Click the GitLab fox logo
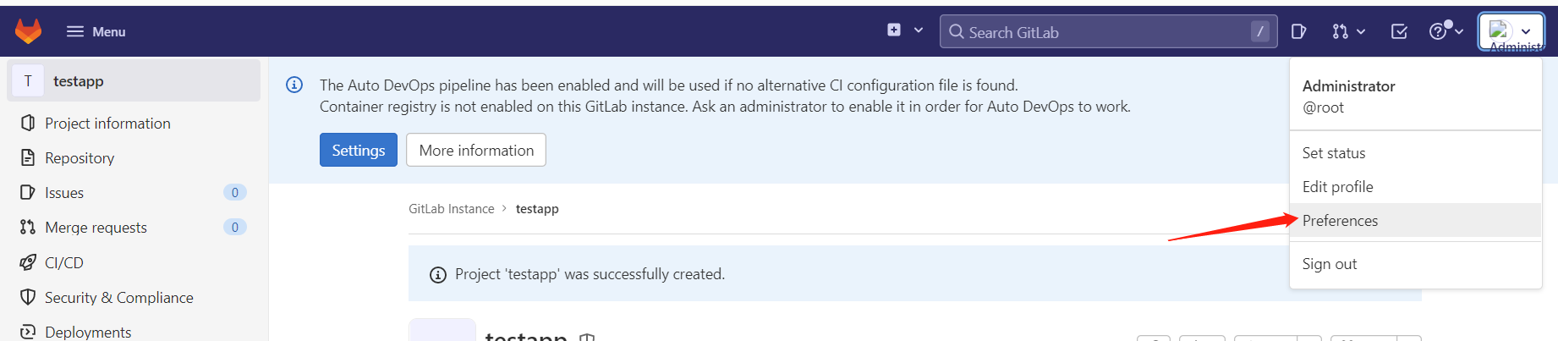 (x=28, y=31)
